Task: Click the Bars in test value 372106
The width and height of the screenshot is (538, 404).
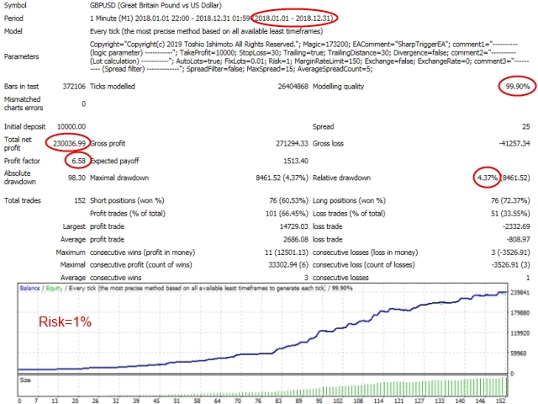Action: (74, 87)
